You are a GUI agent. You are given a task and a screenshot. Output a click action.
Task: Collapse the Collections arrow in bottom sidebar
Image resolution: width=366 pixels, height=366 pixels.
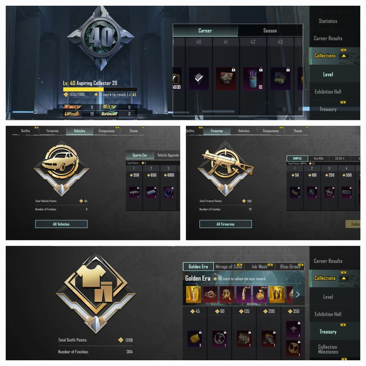click(x=344, y=278)
